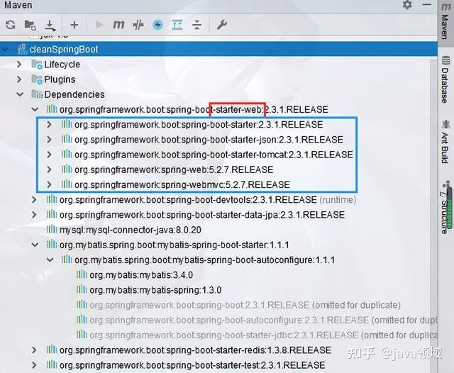The width and height of the screenshot is (454, 373).
Task: Select spring-boot-starter-data-jpa row text
Action: (201, 215)
